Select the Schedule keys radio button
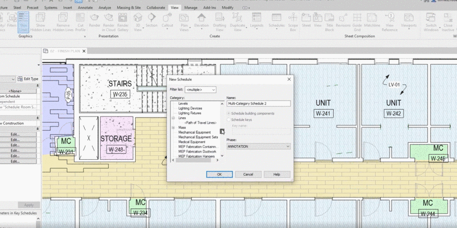This screenshot has height=228, width=457. tap(229, 120)
